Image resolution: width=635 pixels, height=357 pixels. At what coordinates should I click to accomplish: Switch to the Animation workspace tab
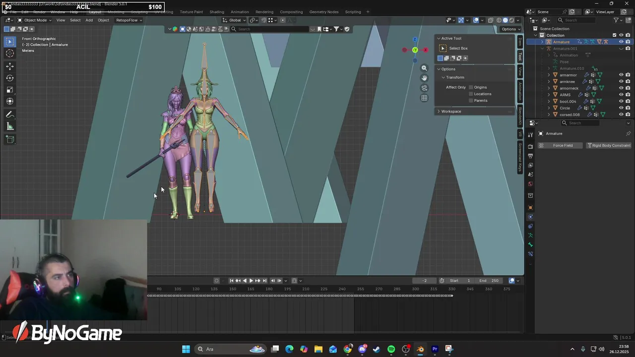[x=240, y=12]
